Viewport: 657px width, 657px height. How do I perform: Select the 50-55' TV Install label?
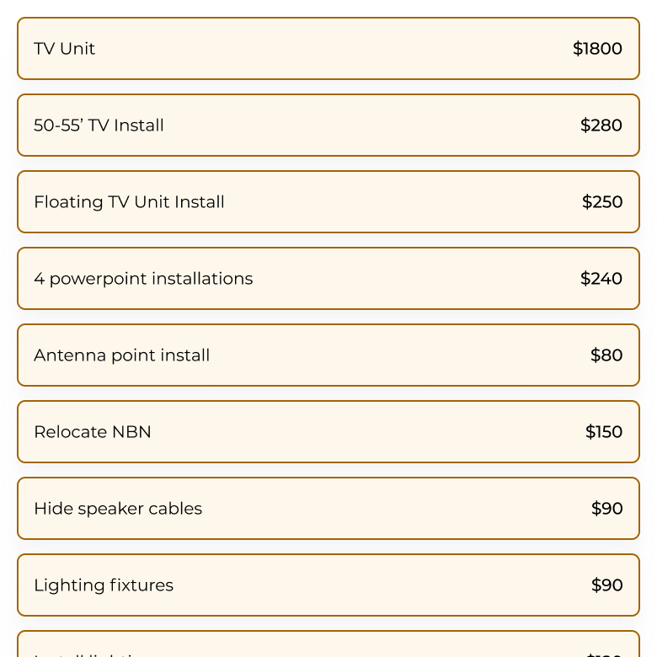click(x=99, y=126)
